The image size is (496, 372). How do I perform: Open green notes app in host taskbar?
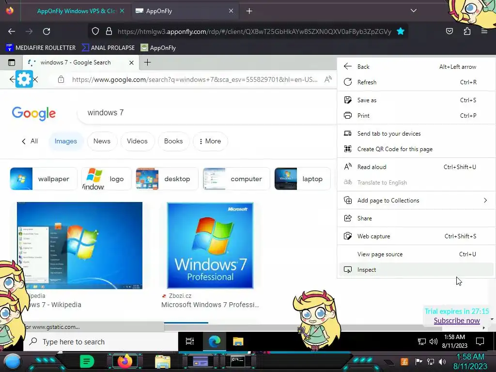tap(87, 361)
